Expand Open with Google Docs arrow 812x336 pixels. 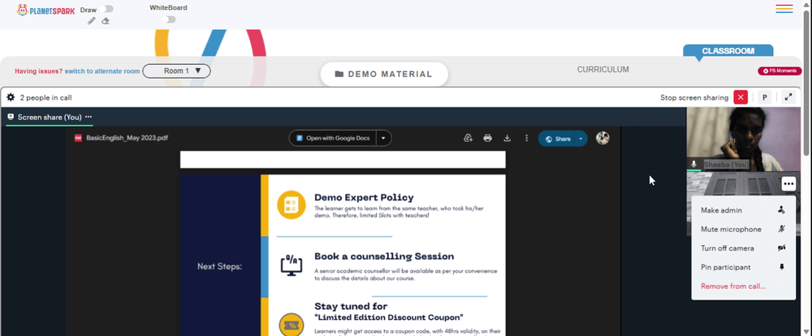[x=384, y=138]
